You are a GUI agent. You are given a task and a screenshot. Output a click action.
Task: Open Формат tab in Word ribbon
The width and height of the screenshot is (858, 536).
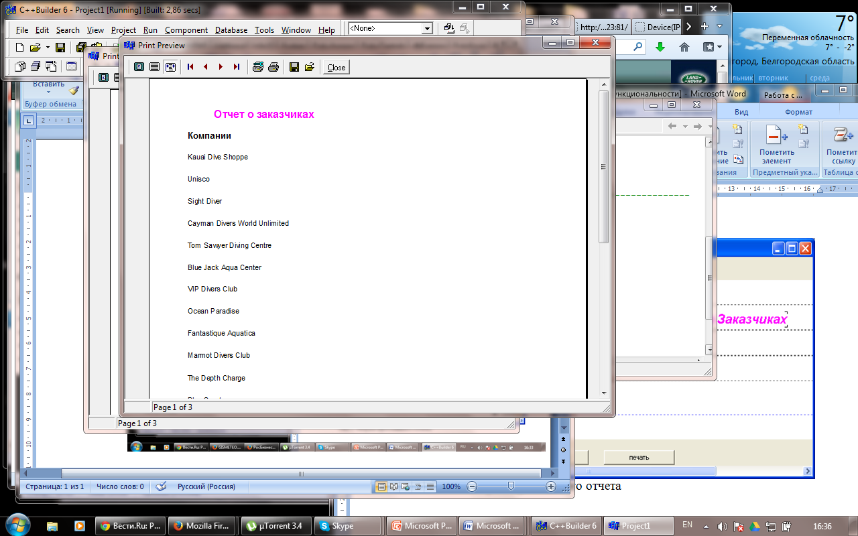[798, 112]
